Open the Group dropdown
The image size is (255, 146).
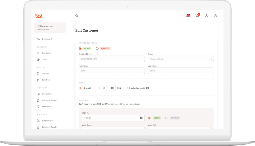(181, 59)
